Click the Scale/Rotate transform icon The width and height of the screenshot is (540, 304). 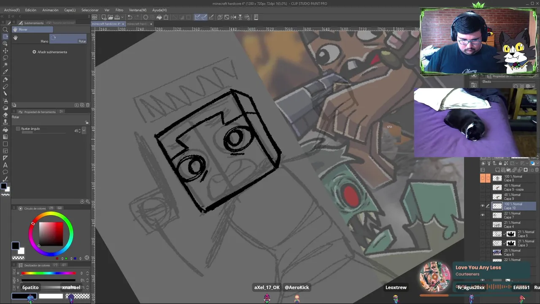pyautogui.click(x=166, y=17)
